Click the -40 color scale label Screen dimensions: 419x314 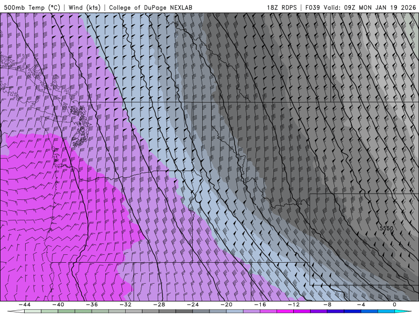58,305
